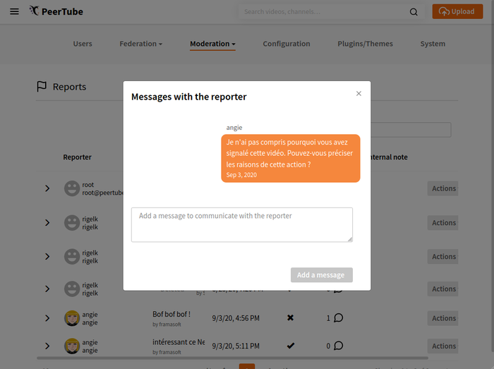This screenshot has height=369, width=494.
Task: Expand the intéressant ce Ne report row
Action: point(47,346)
